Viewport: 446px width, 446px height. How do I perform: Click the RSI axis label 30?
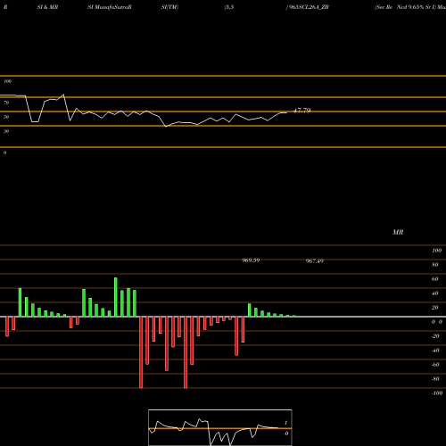[x=6, y=131]
